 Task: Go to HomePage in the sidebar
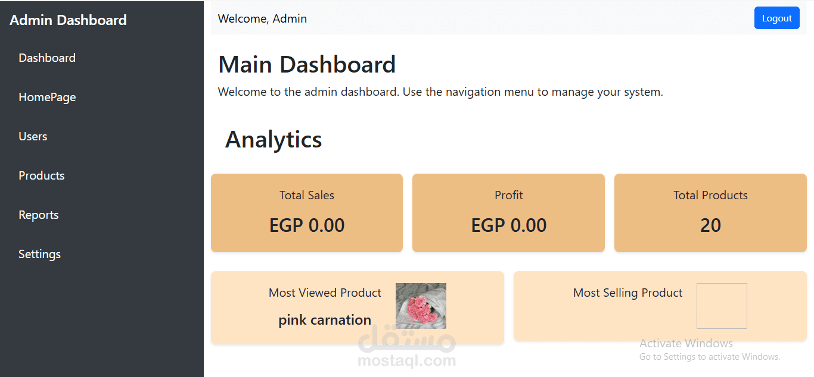(x=47, y=97)
